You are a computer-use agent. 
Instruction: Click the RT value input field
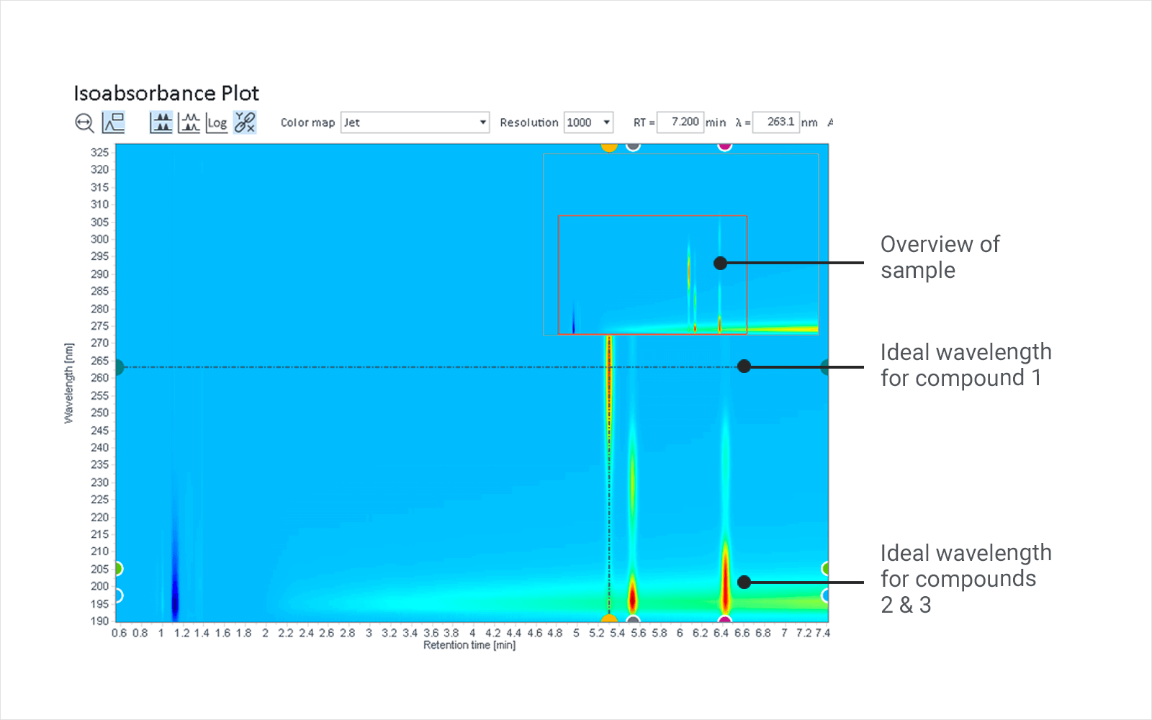pos(680,122)
